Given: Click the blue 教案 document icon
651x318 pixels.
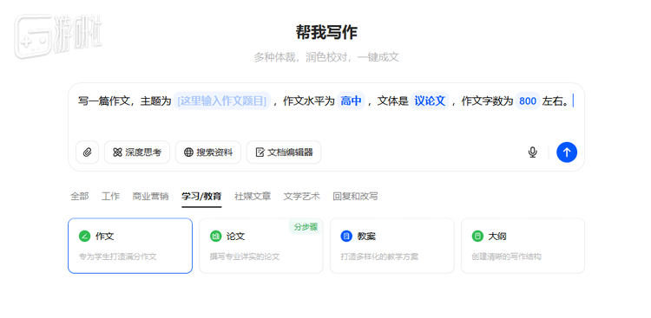Looking at the screenshot, I should [x=346, y=237].
